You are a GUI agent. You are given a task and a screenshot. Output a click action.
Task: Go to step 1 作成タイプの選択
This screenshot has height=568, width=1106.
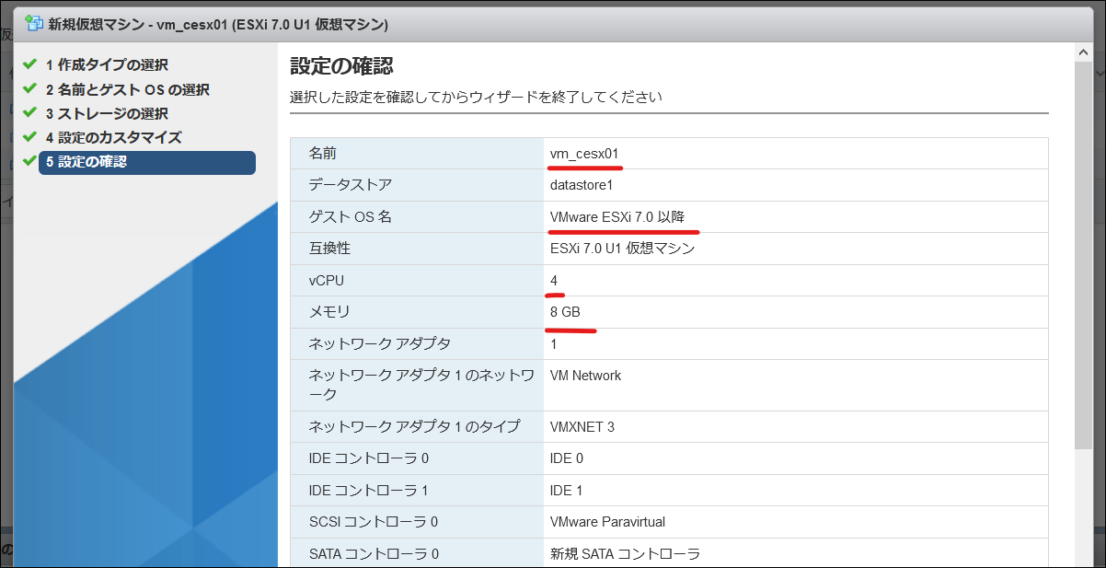point(107,65)
